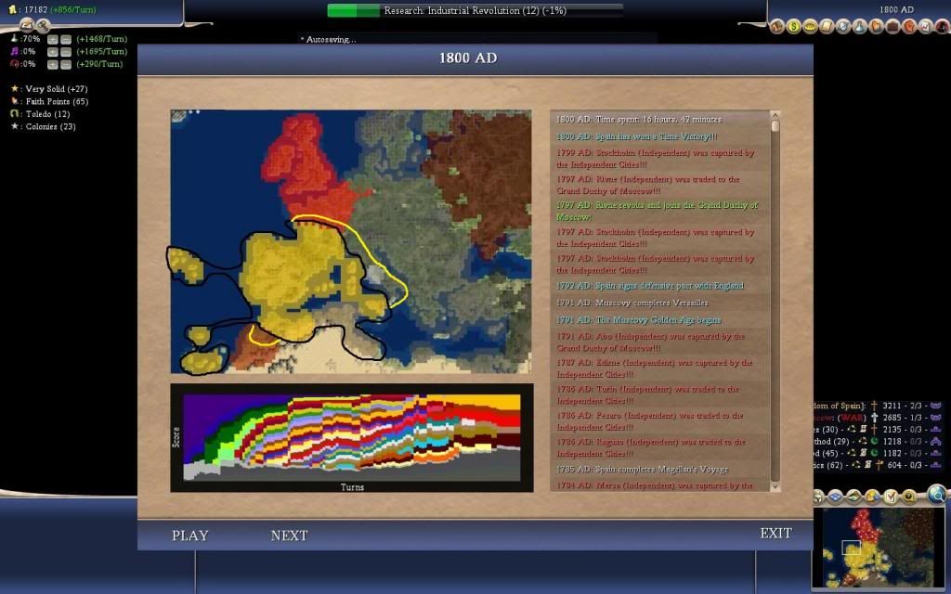Open the Victory Conditions fist icon
Image resolution: width=951 pixels, height=594 pixels.
[908, 26]
